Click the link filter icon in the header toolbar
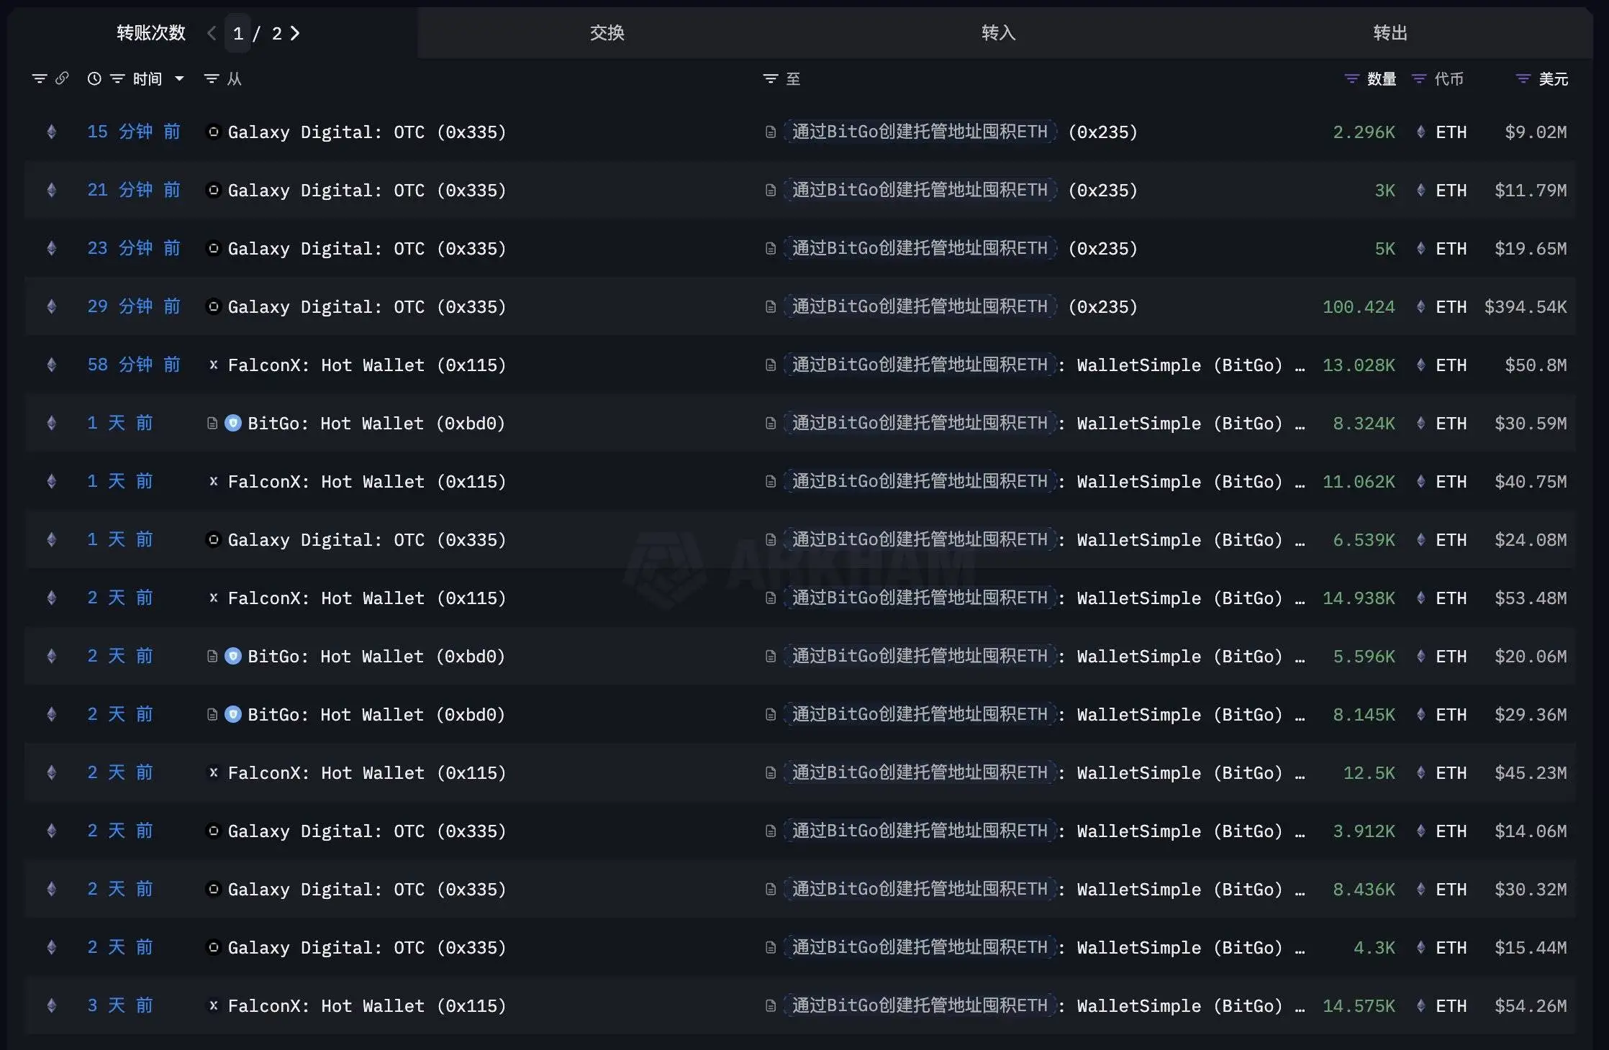Viewport: 1609px width, 1050px height. [63, 78]
